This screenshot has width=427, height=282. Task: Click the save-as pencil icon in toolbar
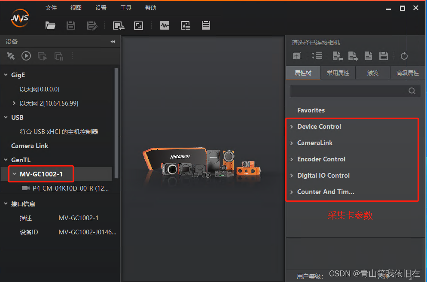pyautogui.click(x=92, y=26)
